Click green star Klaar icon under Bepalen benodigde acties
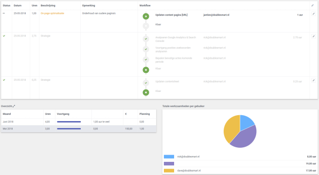 146,70
